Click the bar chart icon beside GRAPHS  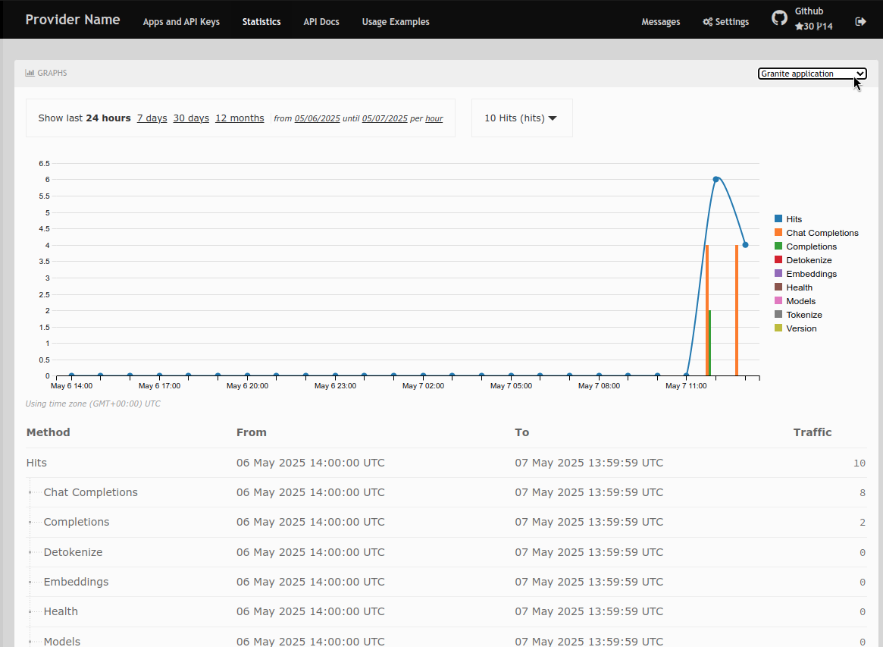tap(30, 73)
